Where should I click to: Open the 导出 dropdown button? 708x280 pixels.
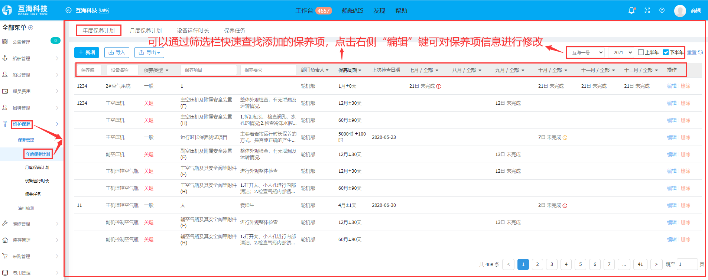[149, 52]
